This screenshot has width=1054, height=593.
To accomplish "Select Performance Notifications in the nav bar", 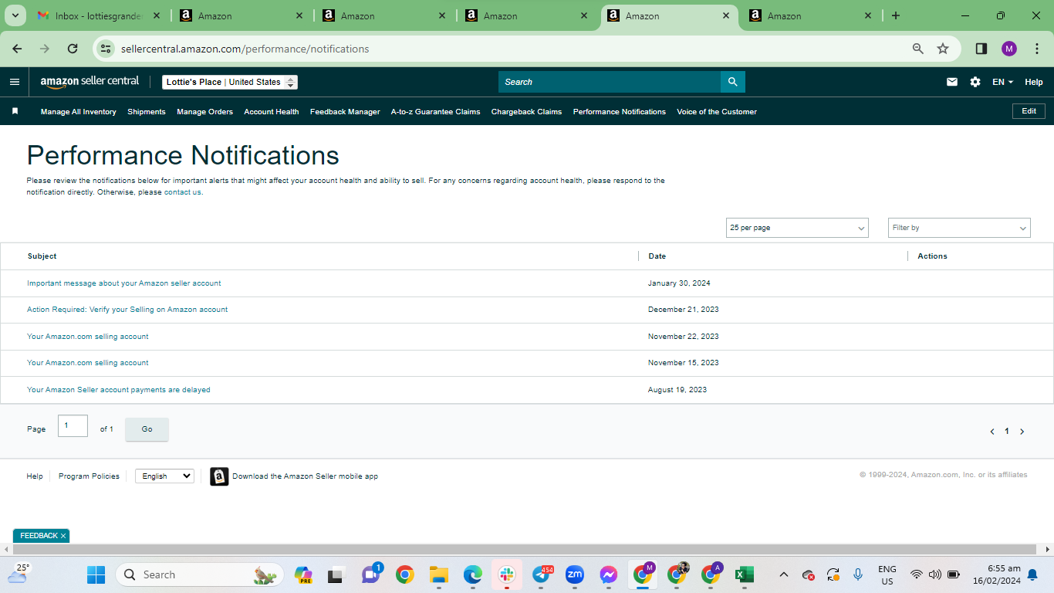I will (x=620, y=112).
